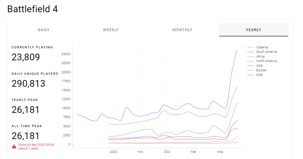Viewport: 303px width, 159px height.
Task: Click the daily unique players number 290,813
Action: click(28, 84)
